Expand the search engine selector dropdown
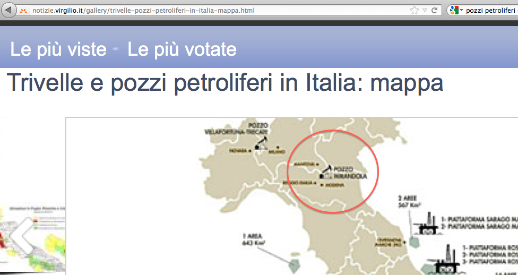 tap(461, 10)
